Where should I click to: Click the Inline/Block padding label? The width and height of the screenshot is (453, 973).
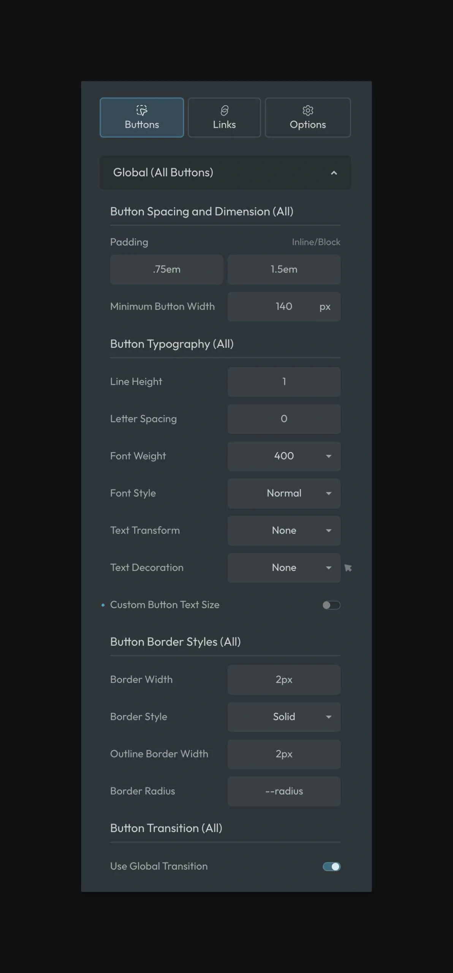click(x=316, y=242)
